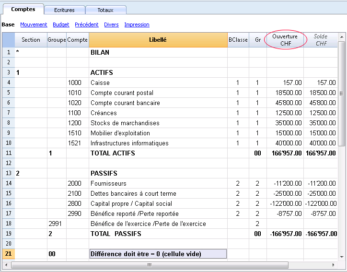The height and width of the screenshot is (272, 347).
Task: Select the PASSIFS title cell
Action: click(x=158, y=173)
